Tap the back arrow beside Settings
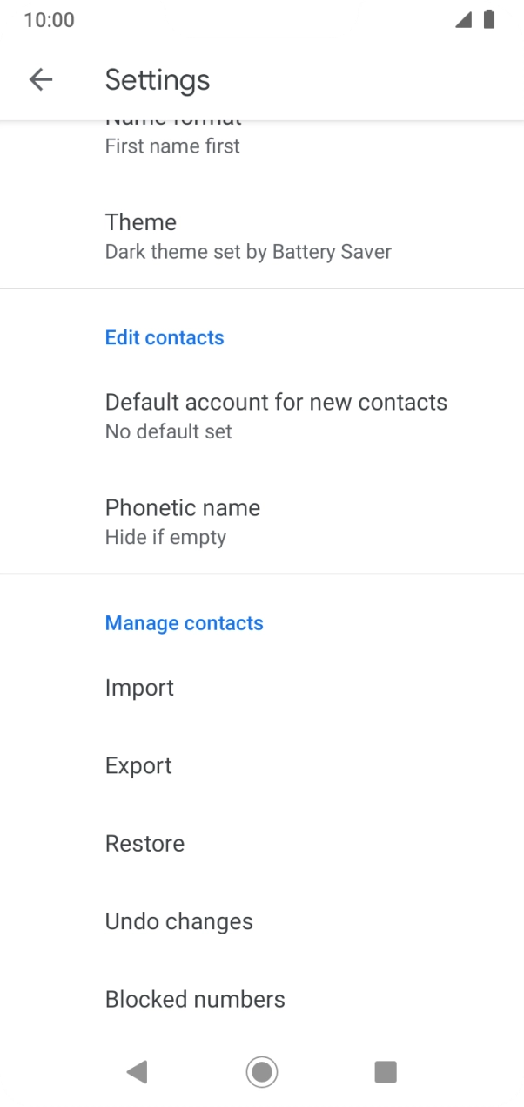 point(41,80)
